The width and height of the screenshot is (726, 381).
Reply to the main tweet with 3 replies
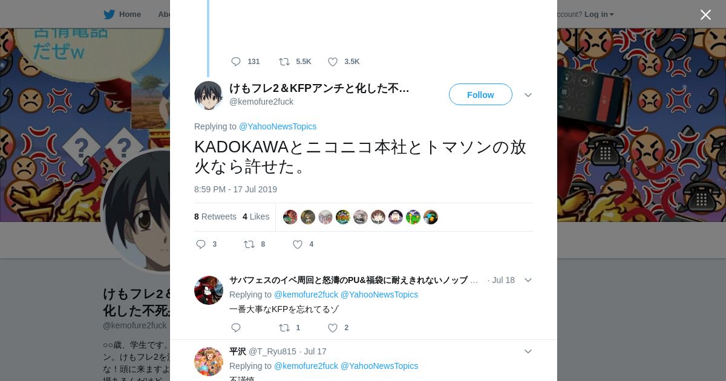click(x=201, y=244)
